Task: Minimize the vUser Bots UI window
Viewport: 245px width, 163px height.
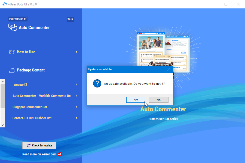Action: point(214,4)
